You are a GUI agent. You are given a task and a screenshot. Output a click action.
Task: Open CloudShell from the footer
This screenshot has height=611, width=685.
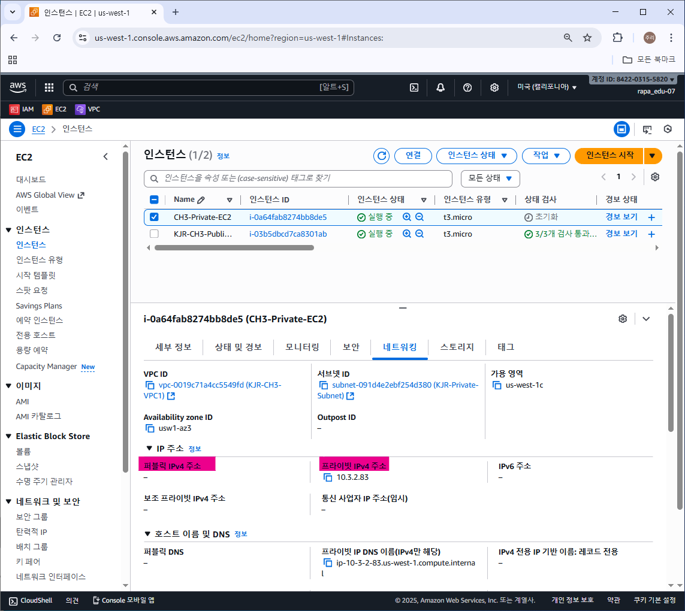(x=31, y=601)
